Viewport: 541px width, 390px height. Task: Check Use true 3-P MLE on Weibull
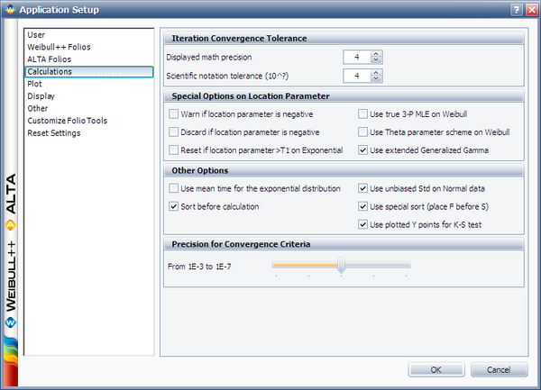(x=362, y=114)
